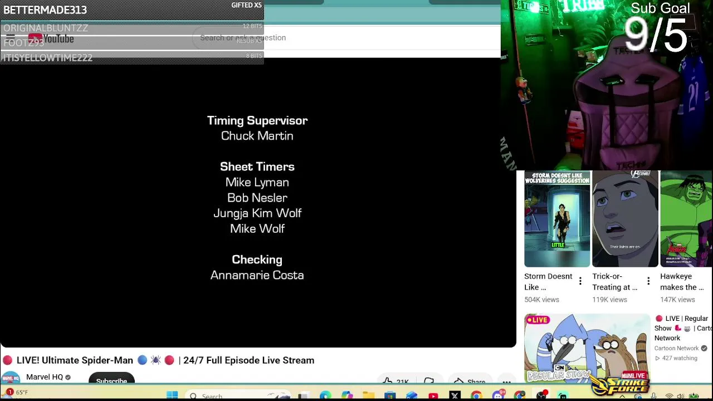Select 'Annamarie Costa' in the credits
The image size is (713, 401).
click(257, 275)
